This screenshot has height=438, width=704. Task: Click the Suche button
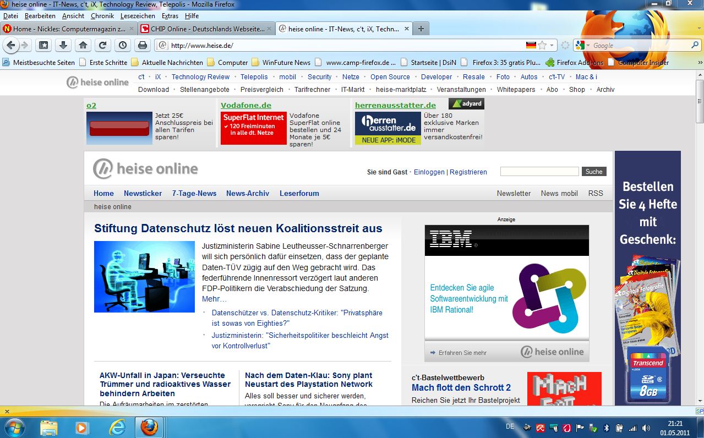click(x=594, y=172)
